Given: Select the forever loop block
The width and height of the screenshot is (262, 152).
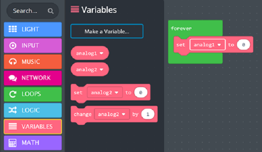Looking at the screenshot, I should click(181, 29).
